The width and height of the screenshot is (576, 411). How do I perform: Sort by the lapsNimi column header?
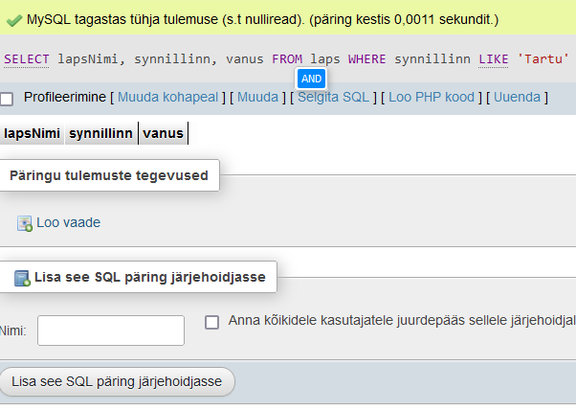click(x=32, y=133)
